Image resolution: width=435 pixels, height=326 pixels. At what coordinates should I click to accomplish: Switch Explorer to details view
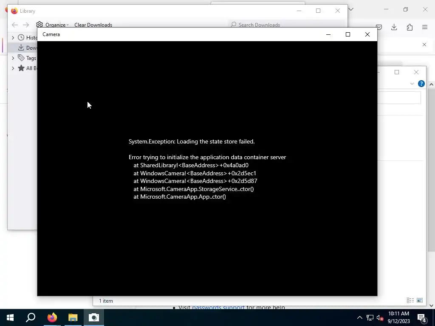click(x=410, y=300)
